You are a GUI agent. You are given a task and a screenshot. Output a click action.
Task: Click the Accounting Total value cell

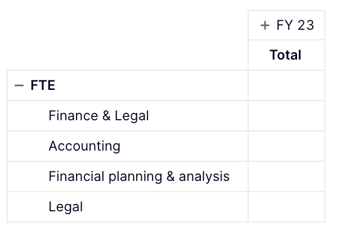click(x=286, y=146)
